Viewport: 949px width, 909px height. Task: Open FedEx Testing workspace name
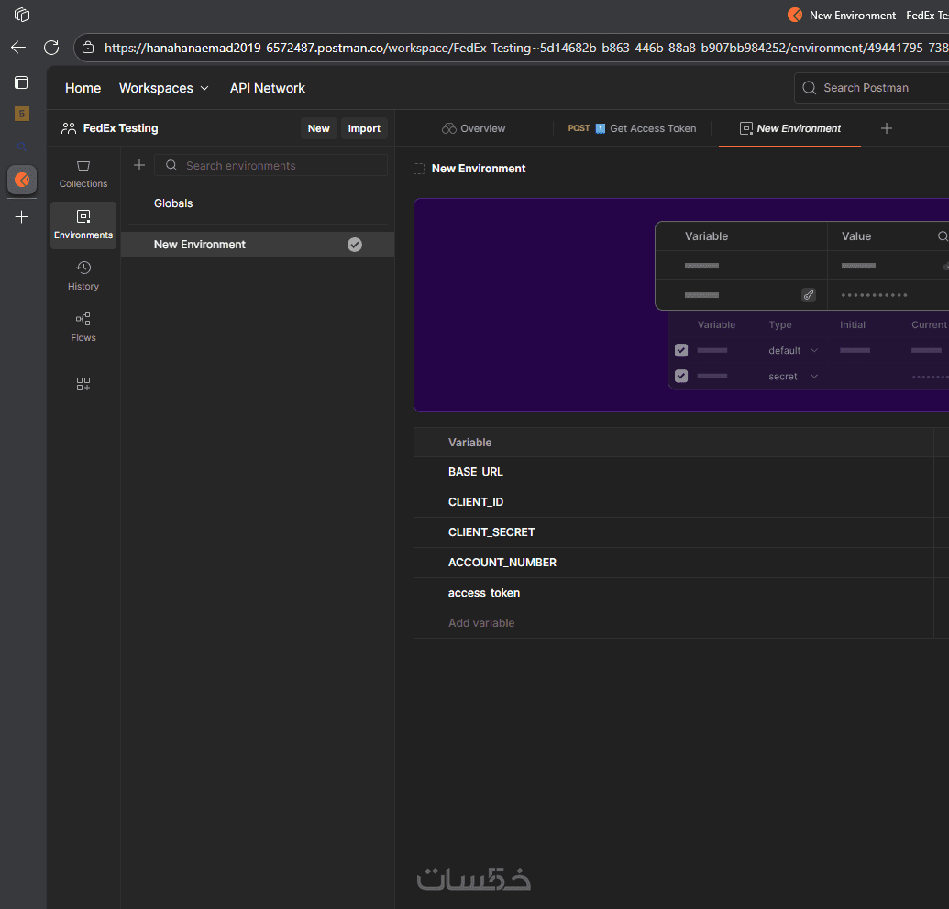(x=120, y=128)
